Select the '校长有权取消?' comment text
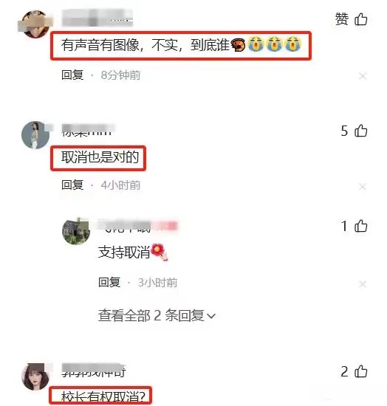387x406 pixels. (103, 397)
